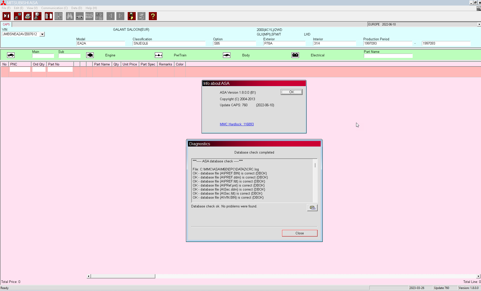Image resolution: width=481 pixels, height=291 pixels.
Task: Open the Edit (E) menu
Action: (x=19, y=8)
